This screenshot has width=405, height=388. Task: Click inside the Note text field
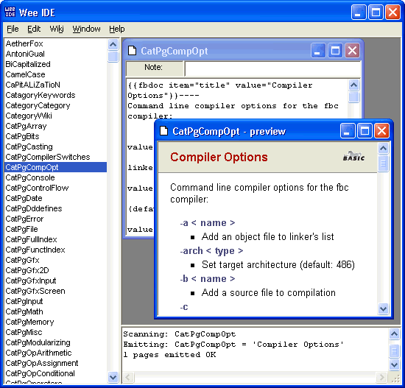point(272,68)
